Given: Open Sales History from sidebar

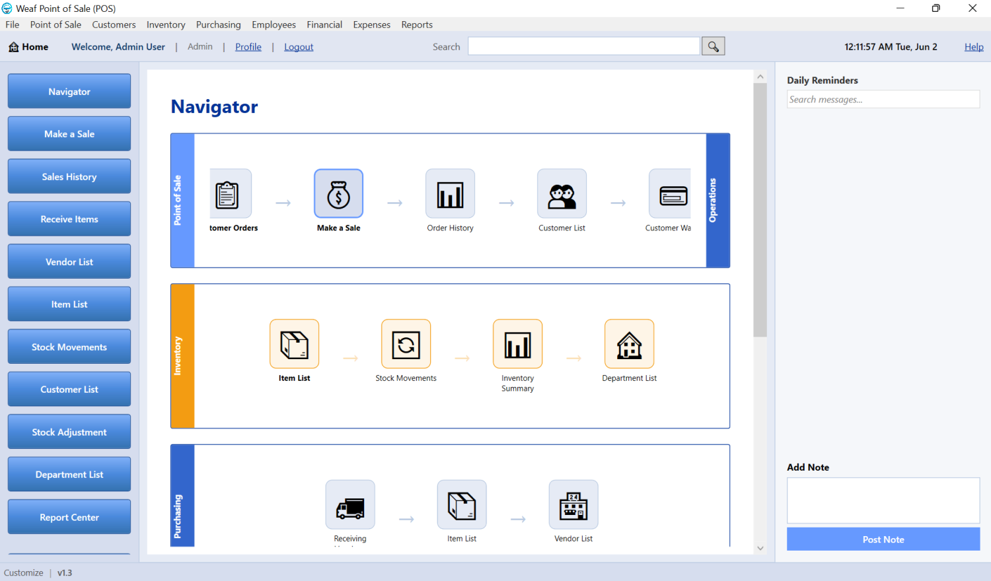Looking at the screenshot, I should point(69,176).
